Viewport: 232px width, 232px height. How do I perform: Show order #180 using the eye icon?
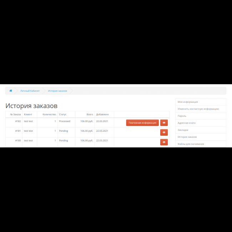[164, 142]
